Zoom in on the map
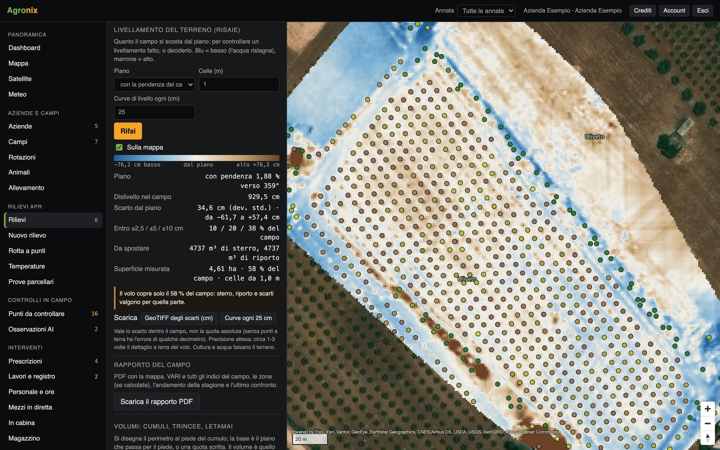Image resolution: width=720 pixels, height=450 pixels. pos(707,409)
